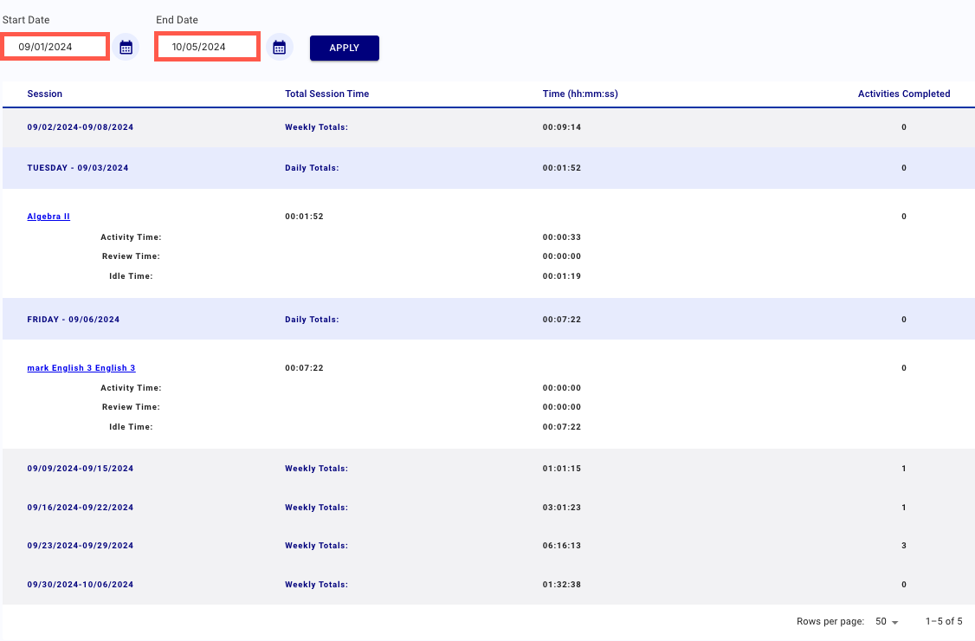Click the Start Date input field
The width and height of the screenshot is (975, 641).
55,46
